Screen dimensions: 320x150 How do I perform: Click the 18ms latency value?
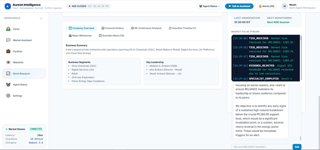coord(40,135)
